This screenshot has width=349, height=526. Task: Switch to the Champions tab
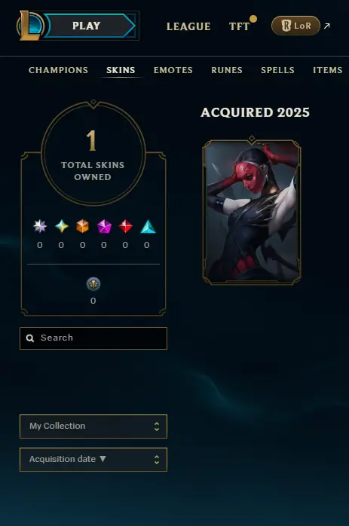(58, 70)
